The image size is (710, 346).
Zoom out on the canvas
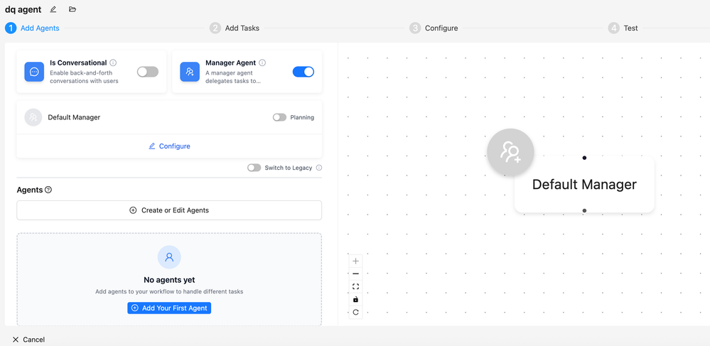[x=355, y=274]
